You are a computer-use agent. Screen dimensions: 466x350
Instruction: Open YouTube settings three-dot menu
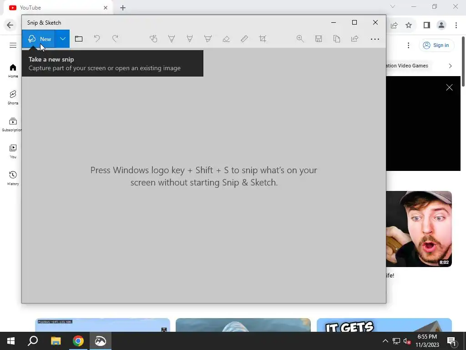[408, 45]
